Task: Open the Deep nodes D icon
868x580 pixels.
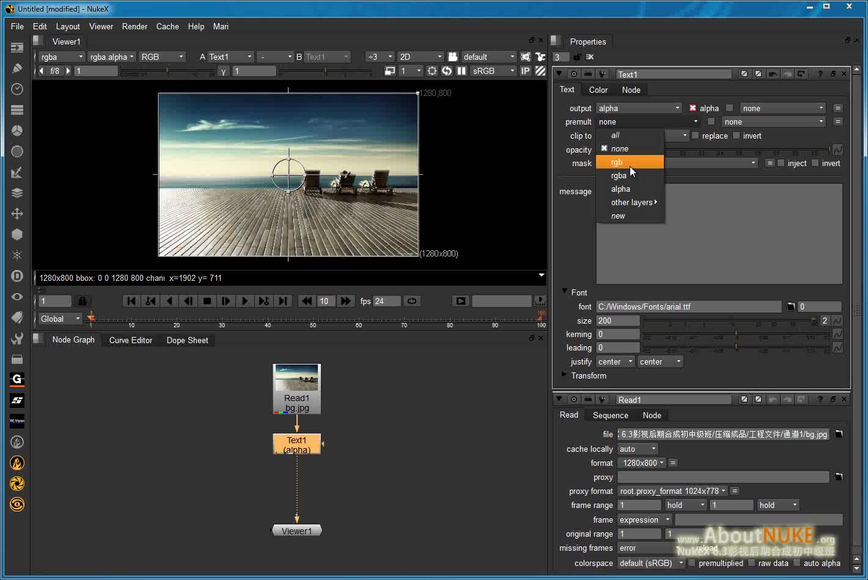Action: (17, 276)
